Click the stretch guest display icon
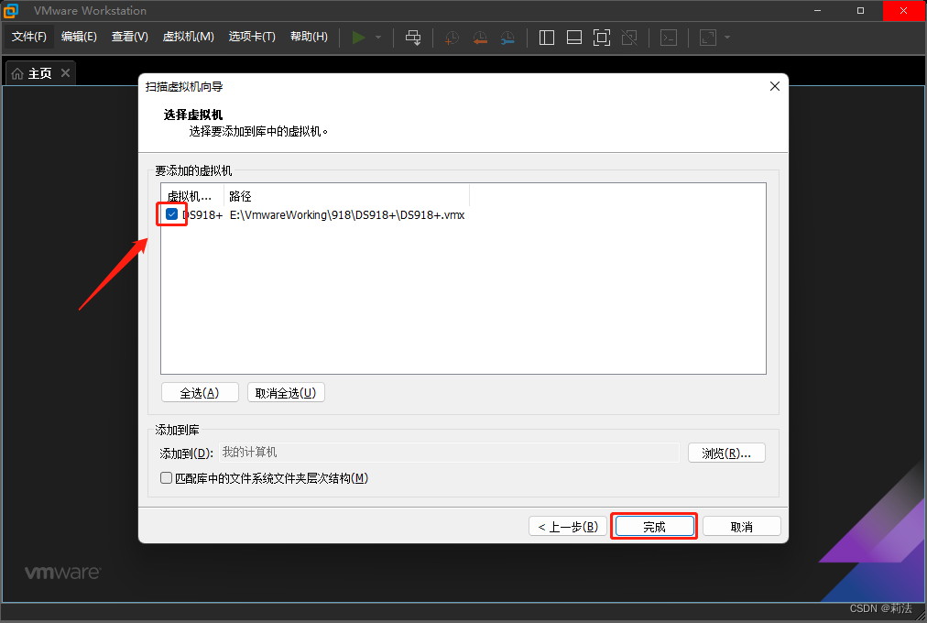Viewport: 927px width, 623px height. point(708,38)
